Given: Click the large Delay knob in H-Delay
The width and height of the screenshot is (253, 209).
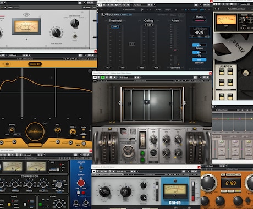Looking at the screenshot, I should pos(208,183).
